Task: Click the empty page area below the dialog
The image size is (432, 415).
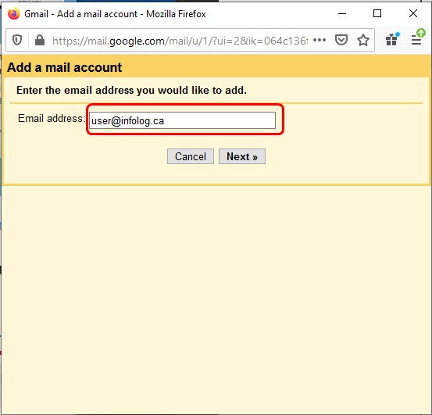Action: pos(216,298)
